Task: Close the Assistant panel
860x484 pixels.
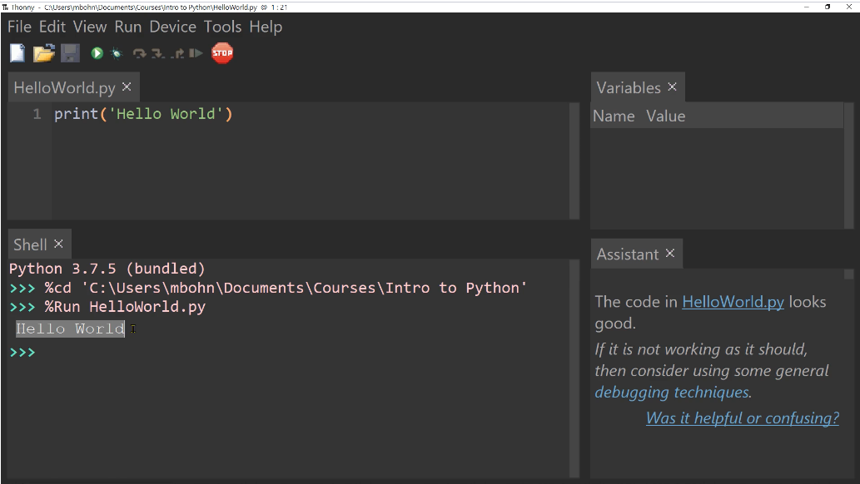Action: coord(670,254)
